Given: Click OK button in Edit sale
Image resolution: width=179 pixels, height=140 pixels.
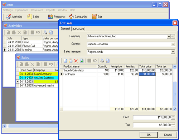Looking at the screenshot, I should point(149,135).
